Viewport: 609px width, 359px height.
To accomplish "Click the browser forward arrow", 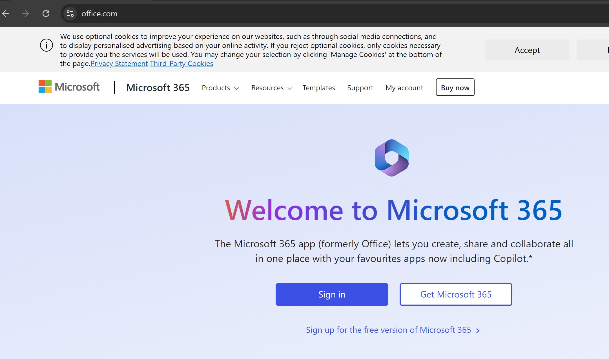I will (25, 14).
